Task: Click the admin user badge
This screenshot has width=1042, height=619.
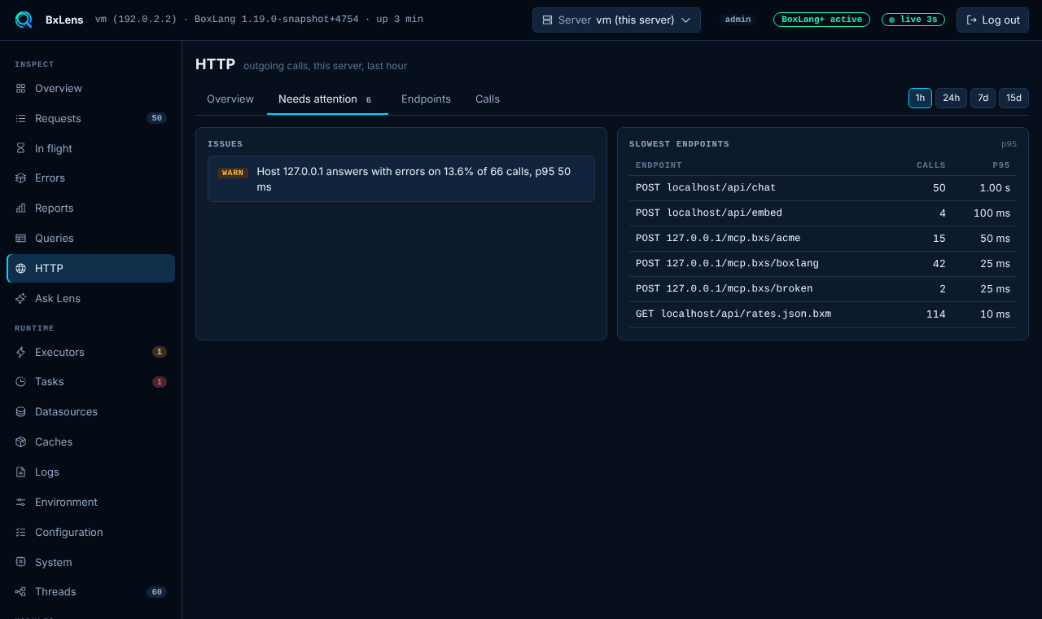Action: click(x=738, y=20)
